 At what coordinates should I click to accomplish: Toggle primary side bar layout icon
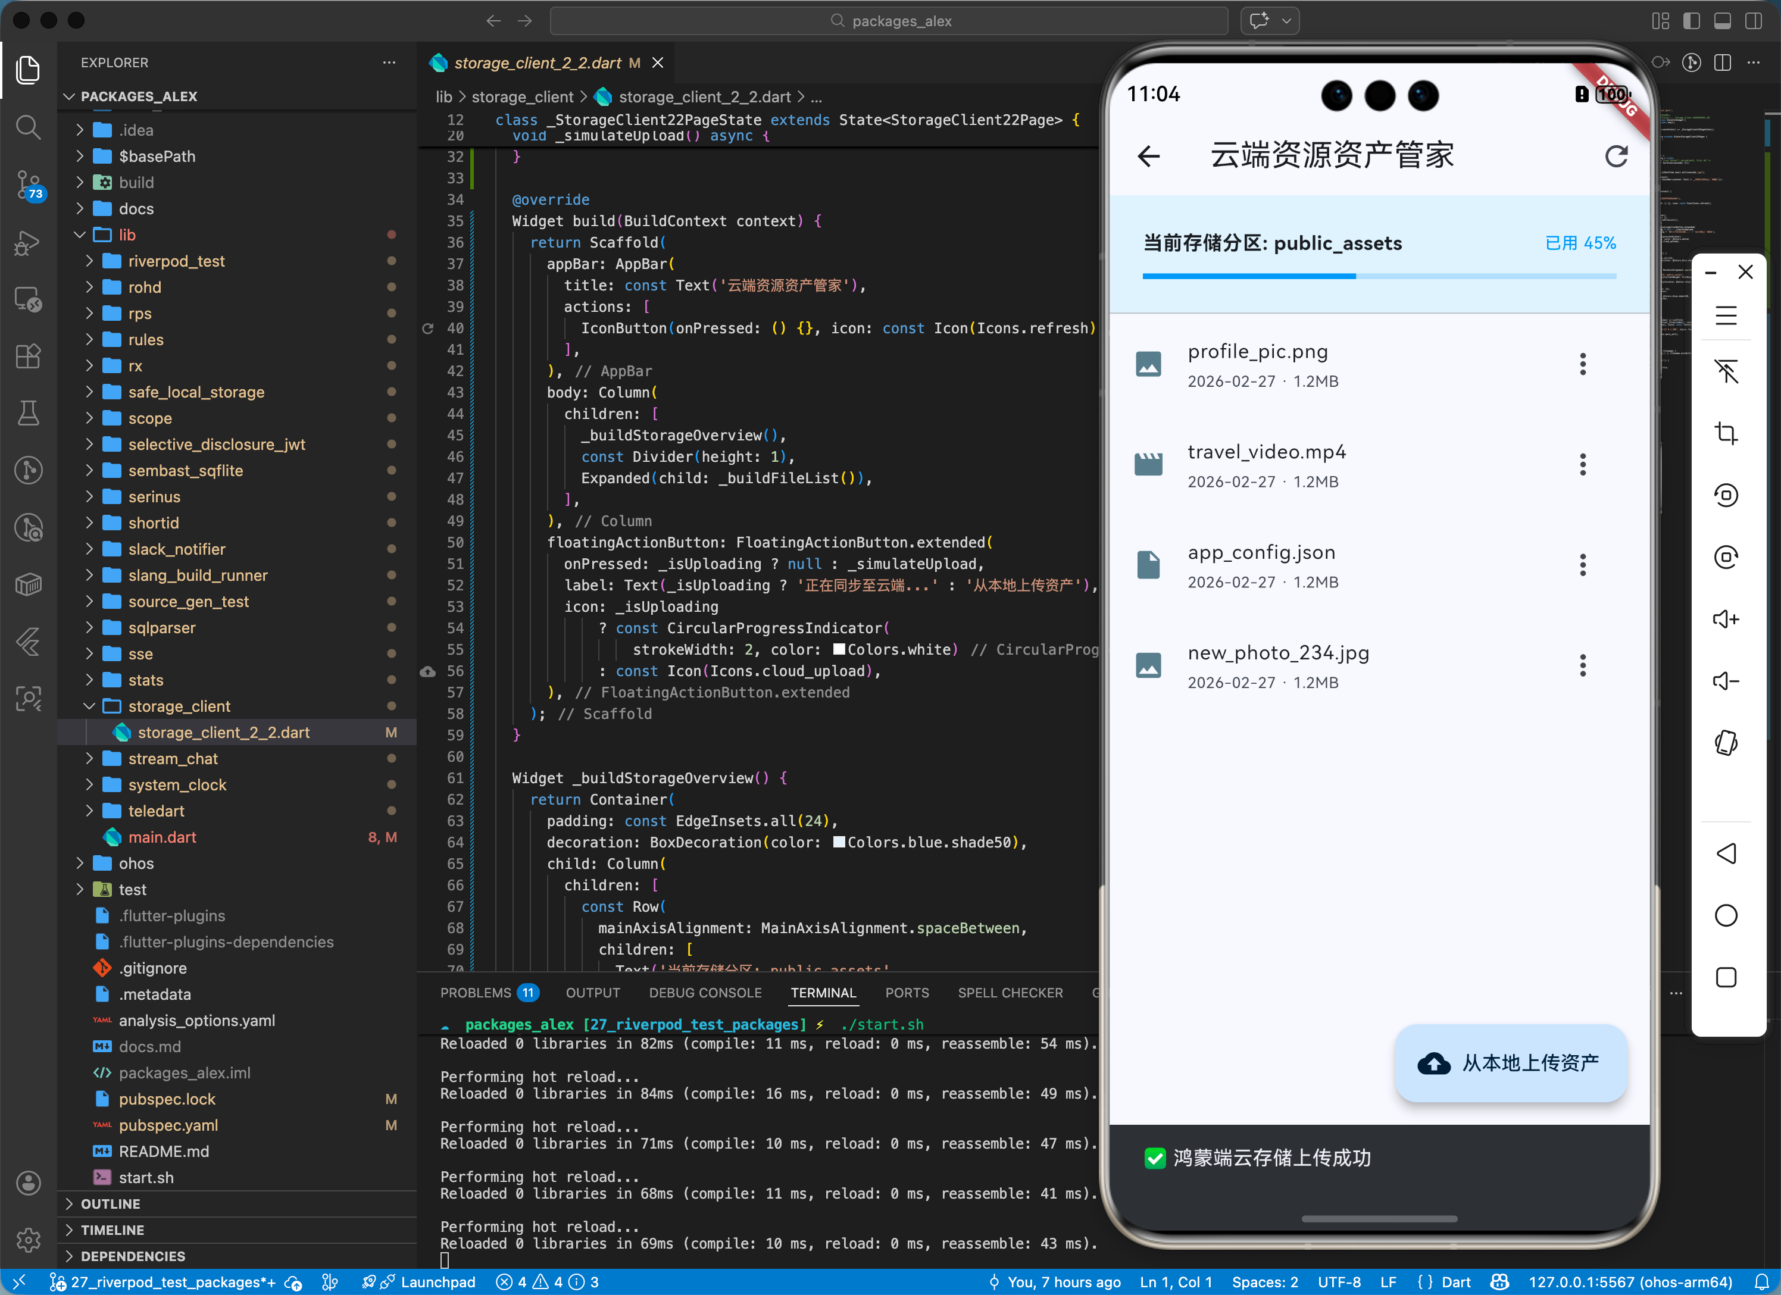click(1692, 21)
